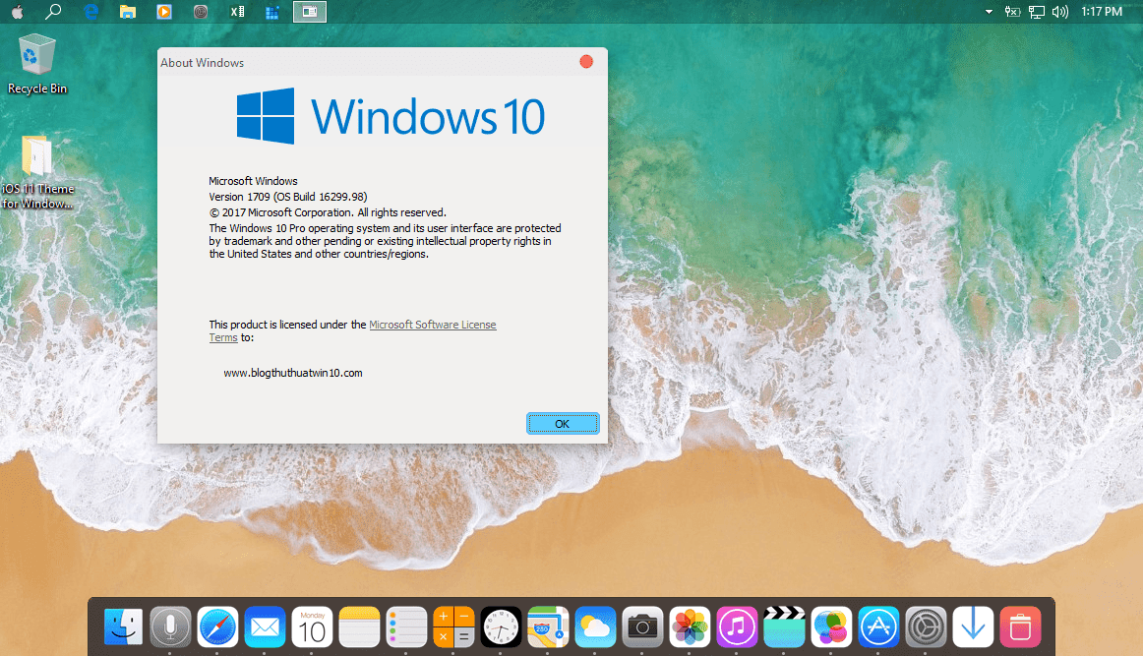Open the blue grid app in the top bar
1143x656 pixels.
272,12
